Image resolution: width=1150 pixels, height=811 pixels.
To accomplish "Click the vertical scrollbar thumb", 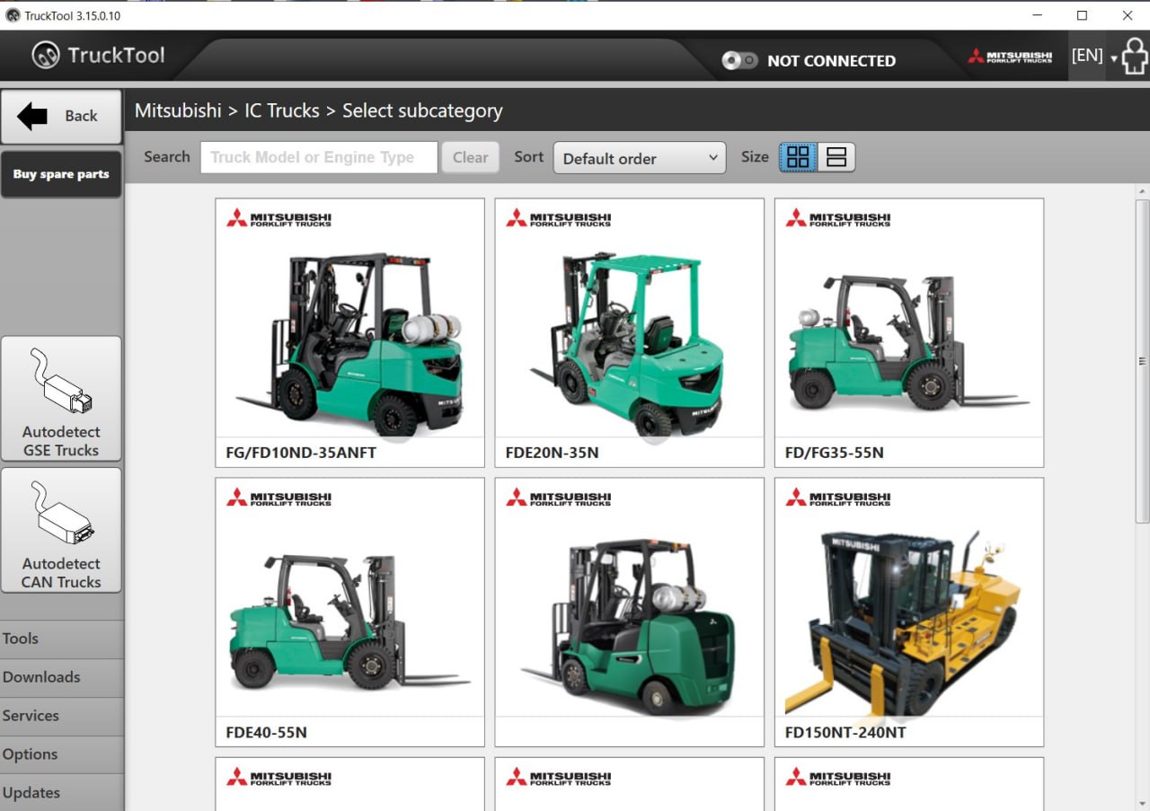I will 1142,359.
